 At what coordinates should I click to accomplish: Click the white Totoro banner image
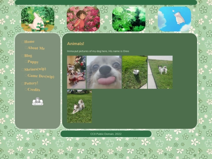point(38,19)
